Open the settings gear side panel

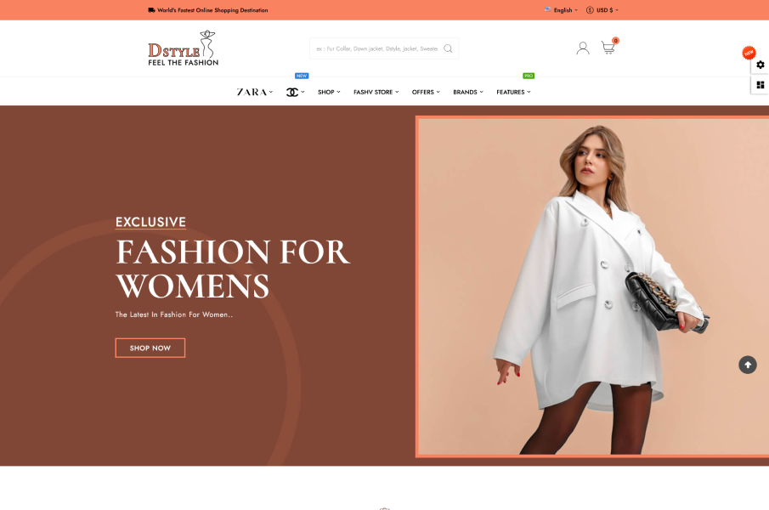click(760, 65)
